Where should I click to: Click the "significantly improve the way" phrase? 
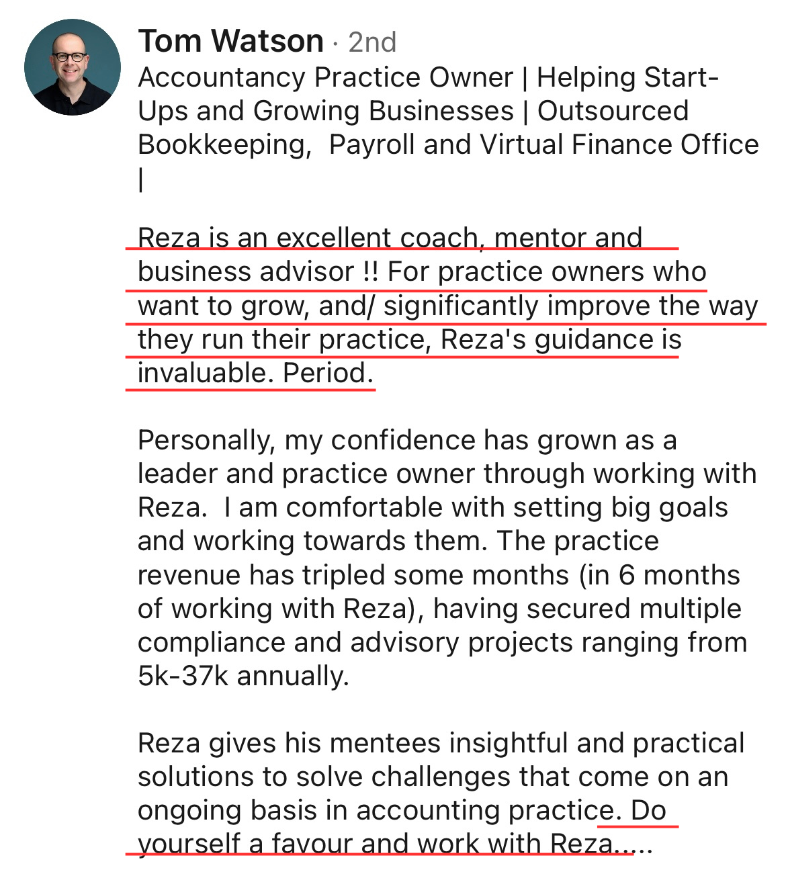[570, 306]
